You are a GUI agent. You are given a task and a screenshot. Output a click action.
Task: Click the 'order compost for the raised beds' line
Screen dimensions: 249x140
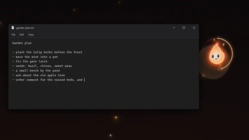47,80
